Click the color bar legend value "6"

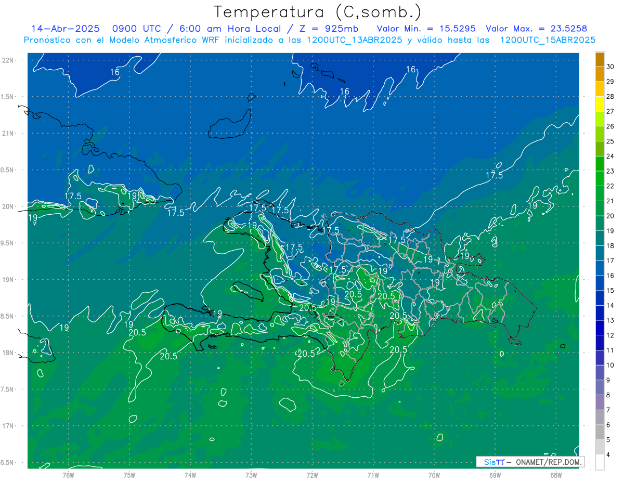point(609,425)
